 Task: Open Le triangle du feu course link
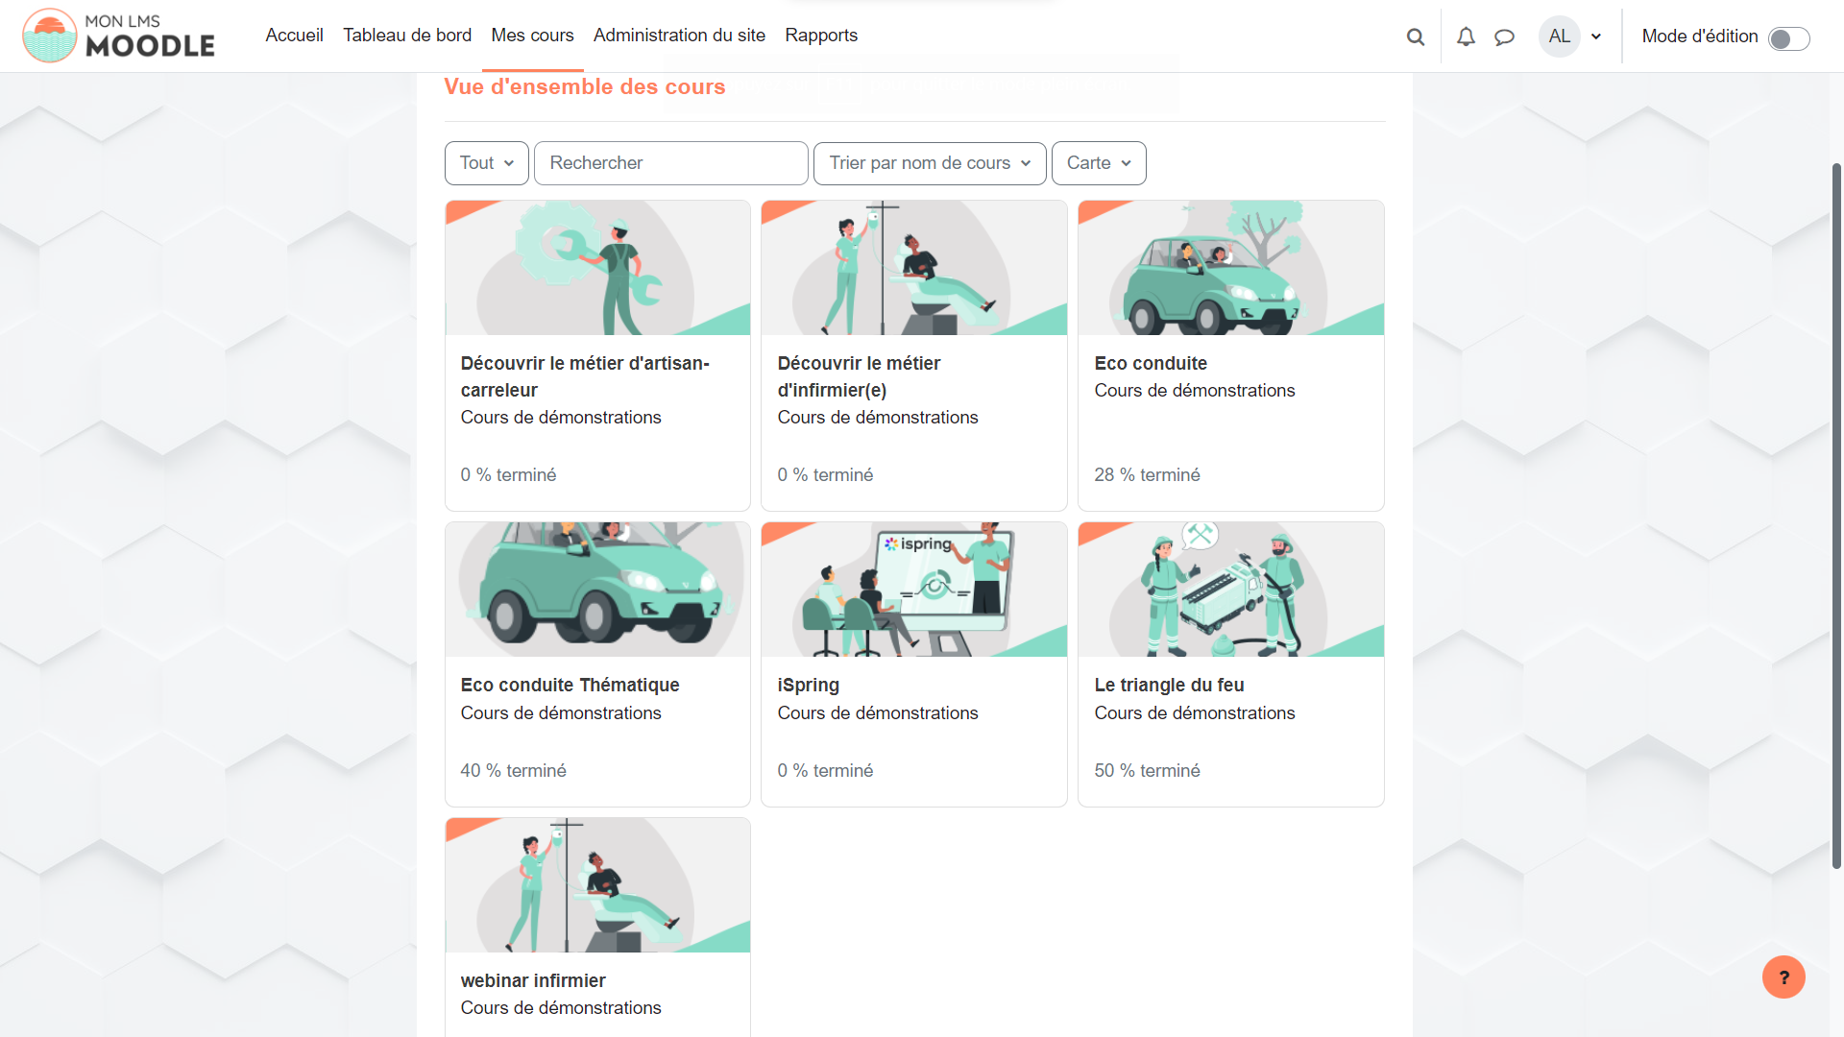point(1169,685)
